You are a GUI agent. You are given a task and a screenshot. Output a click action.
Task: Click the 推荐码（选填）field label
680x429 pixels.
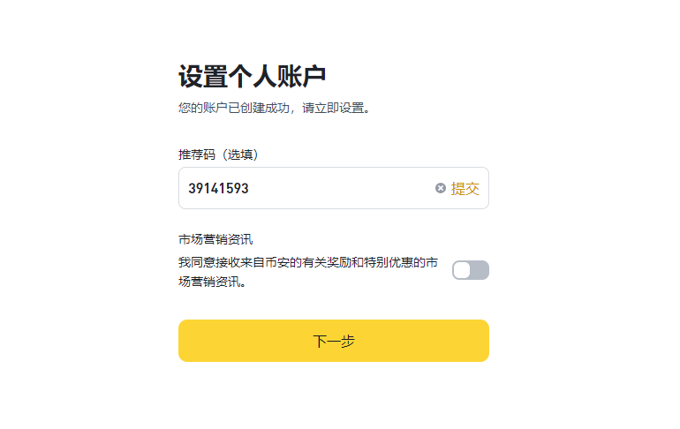point(218,154)
